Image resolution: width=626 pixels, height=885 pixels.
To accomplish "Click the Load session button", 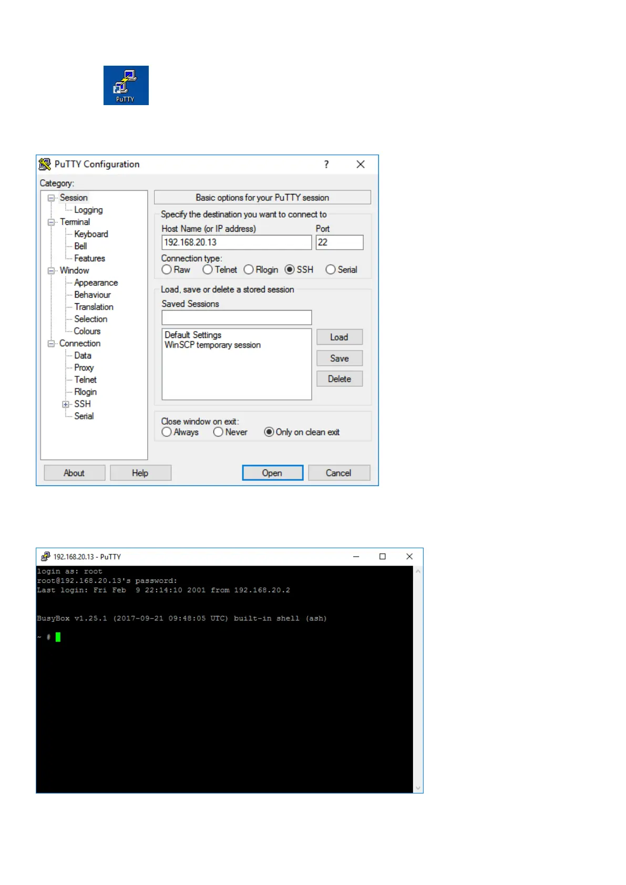I will (x=340, y=337).
